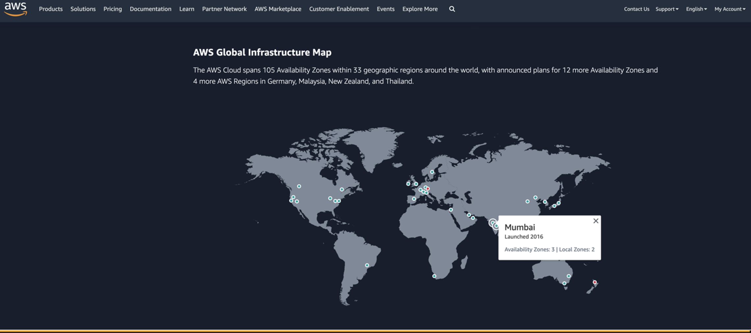The height and width of the screenshot is (333, 751).
Task: Expand the My Account dropdown
Action: (x=730, y=9)
